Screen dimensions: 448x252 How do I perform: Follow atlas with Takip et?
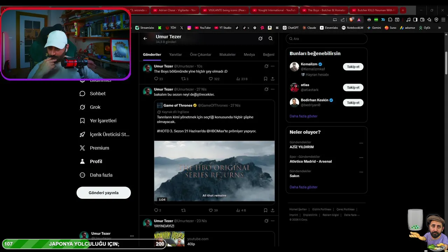click(353, 87)
